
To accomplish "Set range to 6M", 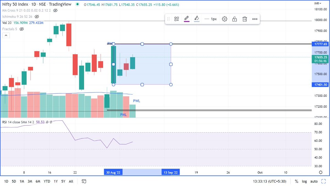I will pos(38,181).
